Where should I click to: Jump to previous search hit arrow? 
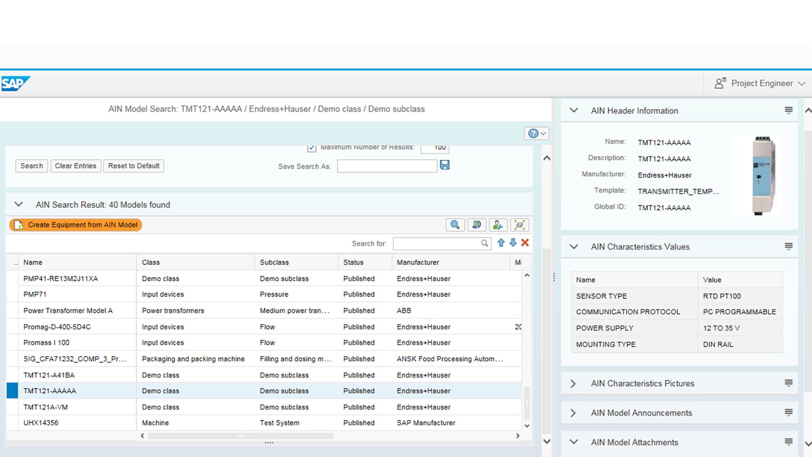501,243
